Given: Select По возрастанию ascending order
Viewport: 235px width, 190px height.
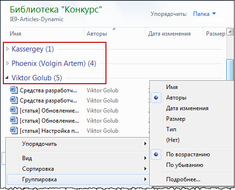Looking at the screenshot, I should (188, 154).
